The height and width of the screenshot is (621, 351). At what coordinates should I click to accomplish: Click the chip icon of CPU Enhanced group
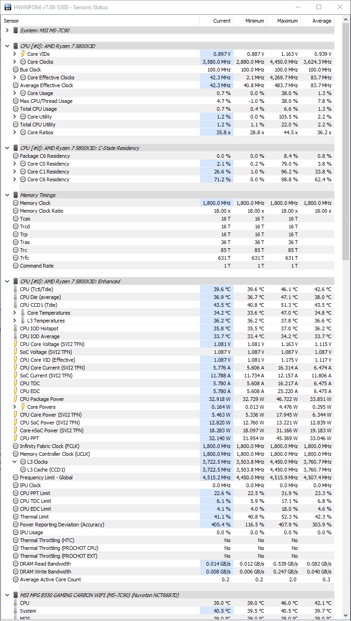[16, 281]
